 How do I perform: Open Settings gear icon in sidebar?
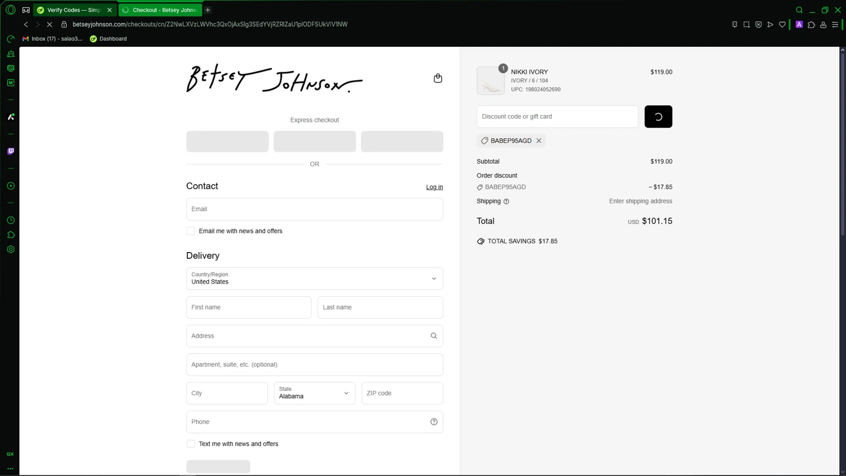(x=11, y=249)
